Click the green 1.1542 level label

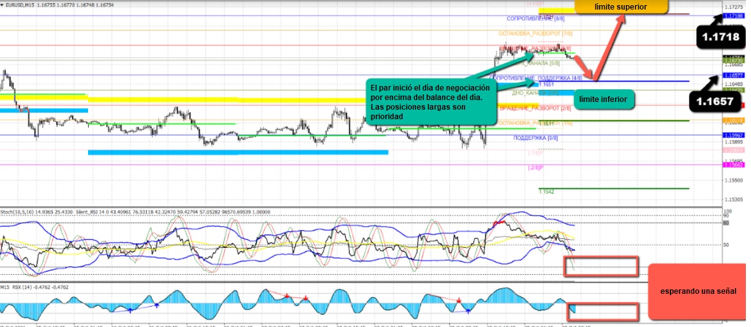coord(546,191)
